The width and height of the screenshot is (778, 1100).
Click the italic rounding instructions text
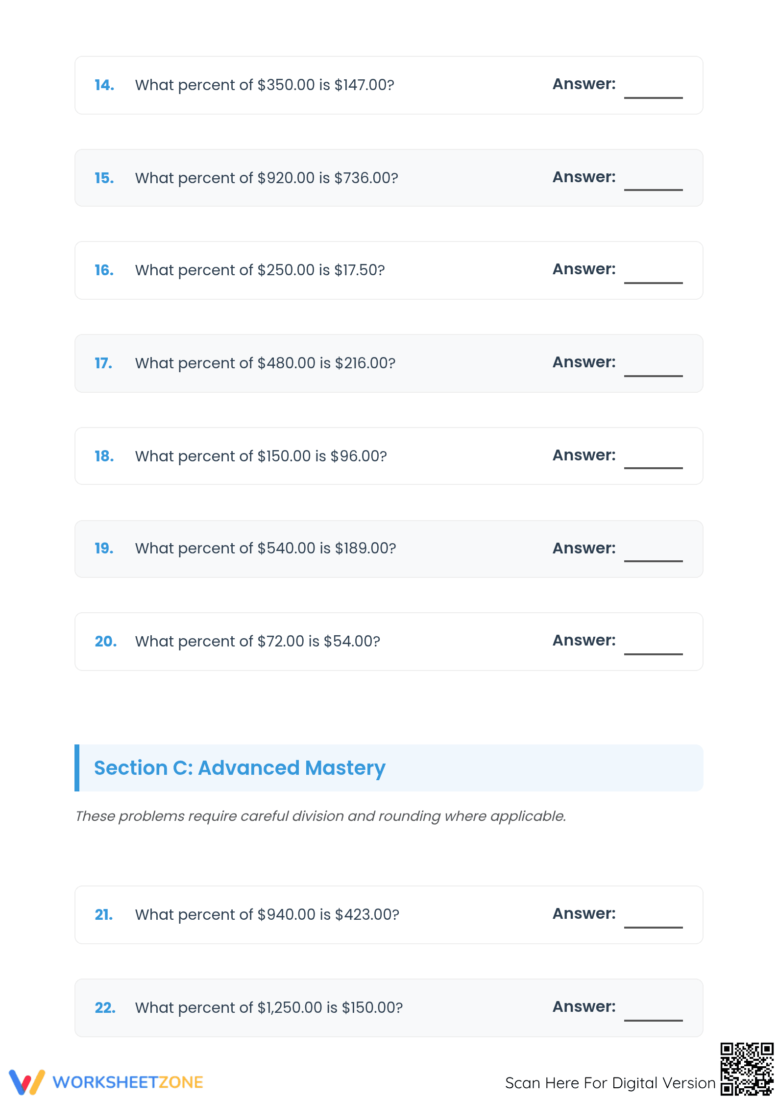pyautogui.click(x=320, y=816)
